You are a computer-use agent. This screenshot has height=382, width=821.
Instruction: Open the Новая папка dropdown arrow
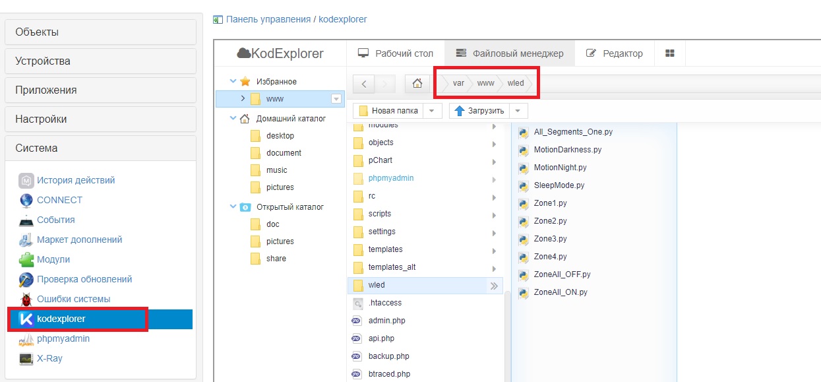coord(433,111)
